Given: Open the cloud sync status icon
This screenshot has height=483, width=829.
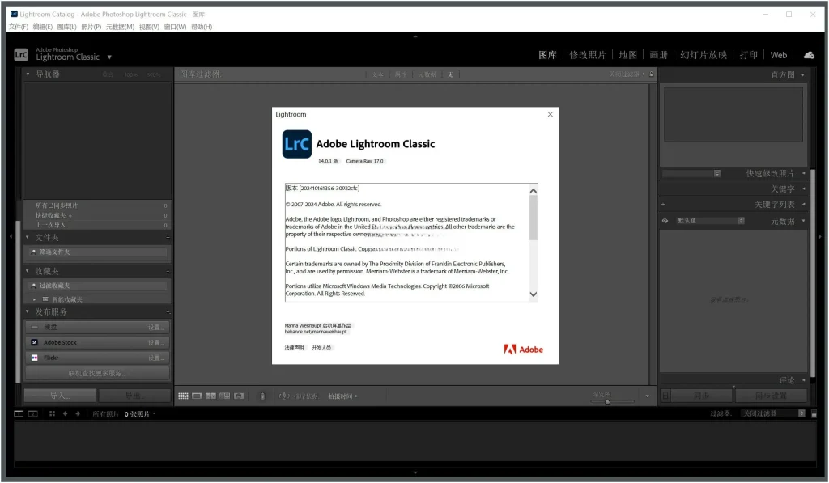Looking at the screenshot, I should pyautogui.click(x=809, y=55).
